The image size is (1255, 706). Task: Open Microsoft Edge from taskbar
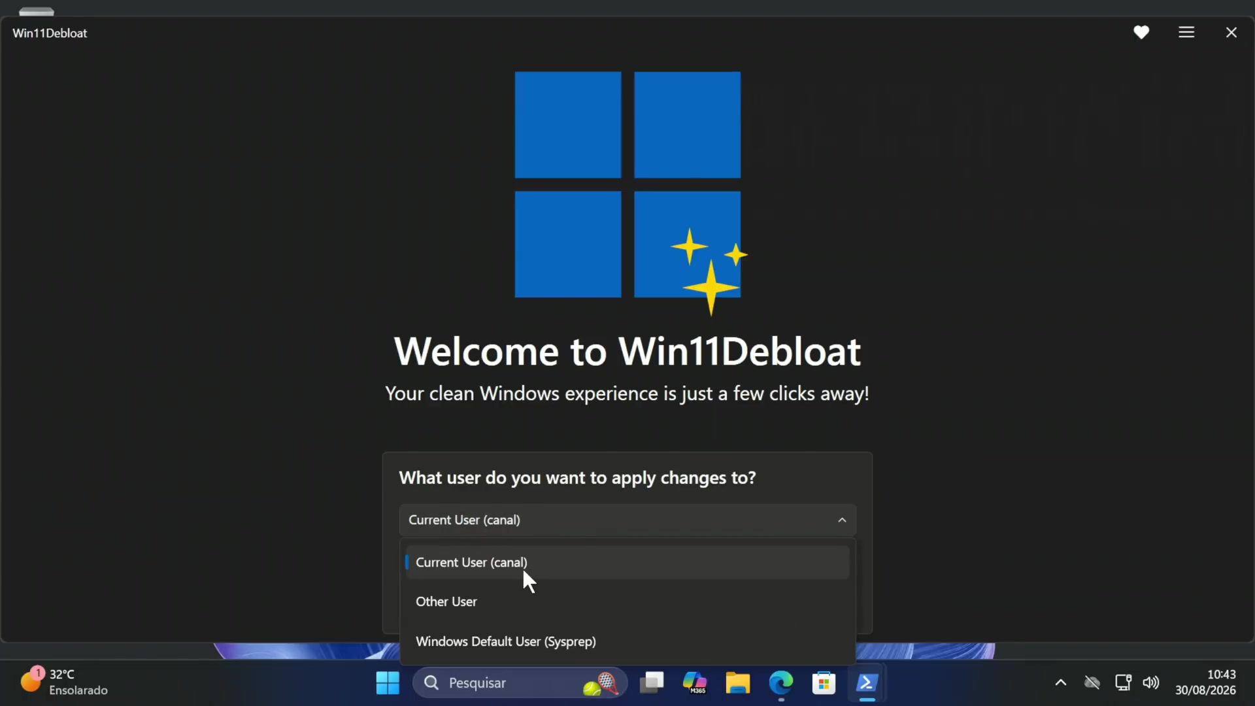780,683
